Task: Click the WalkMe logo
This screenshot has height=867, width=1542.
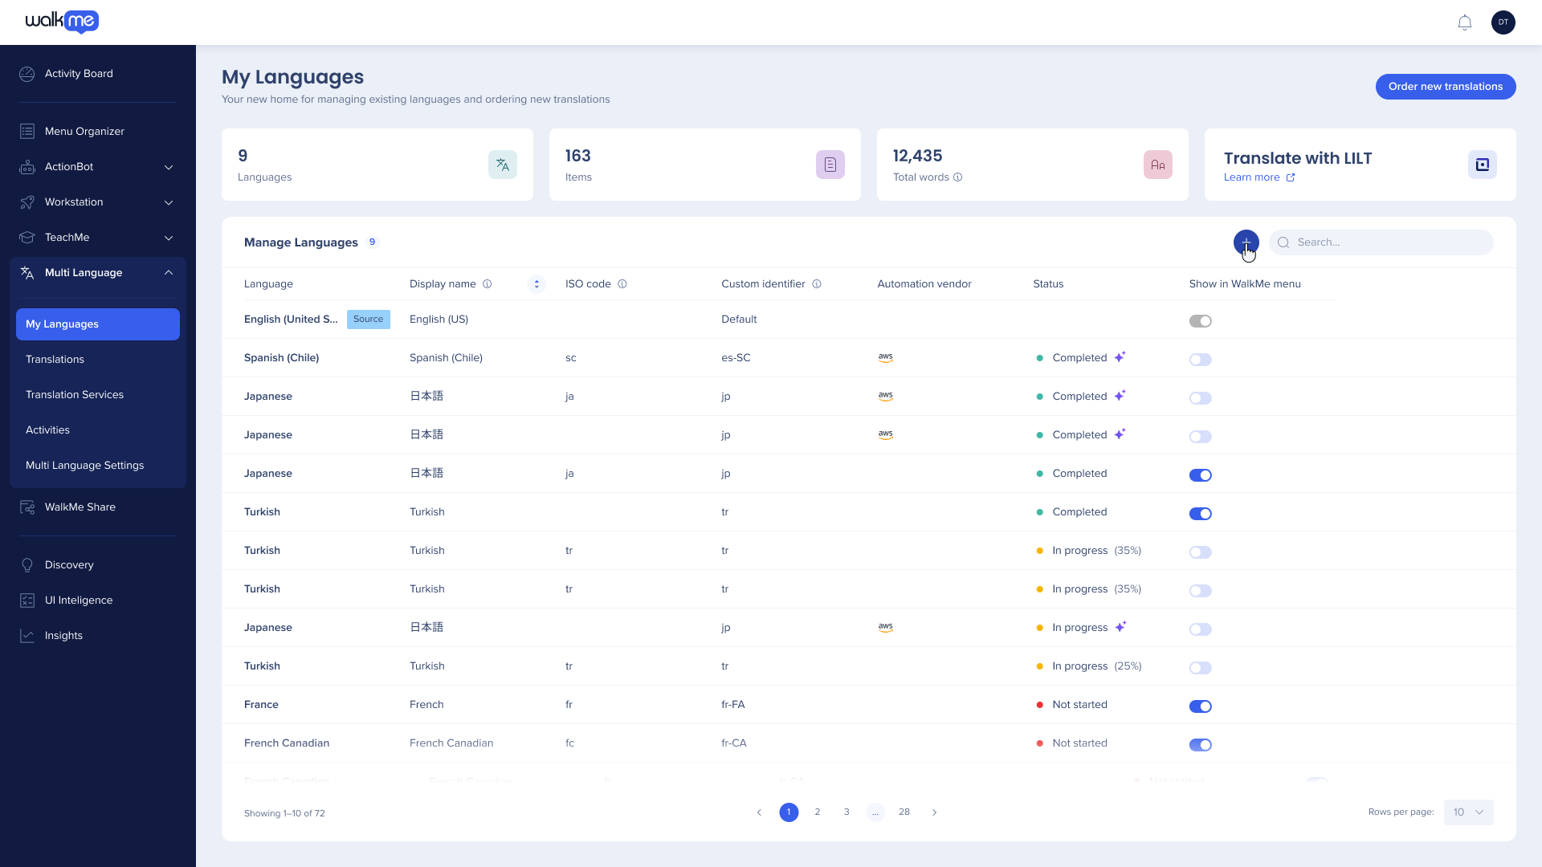Action: point(62,22)
